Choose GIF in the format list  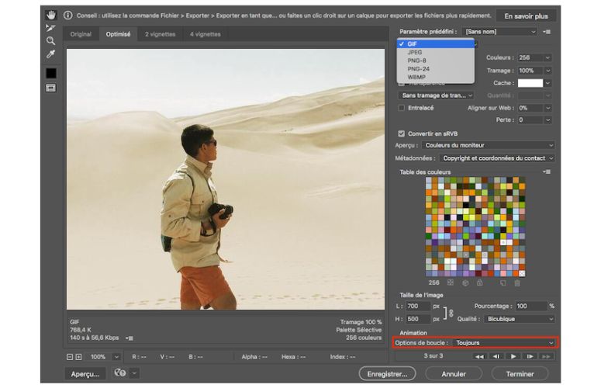point(436,43)
